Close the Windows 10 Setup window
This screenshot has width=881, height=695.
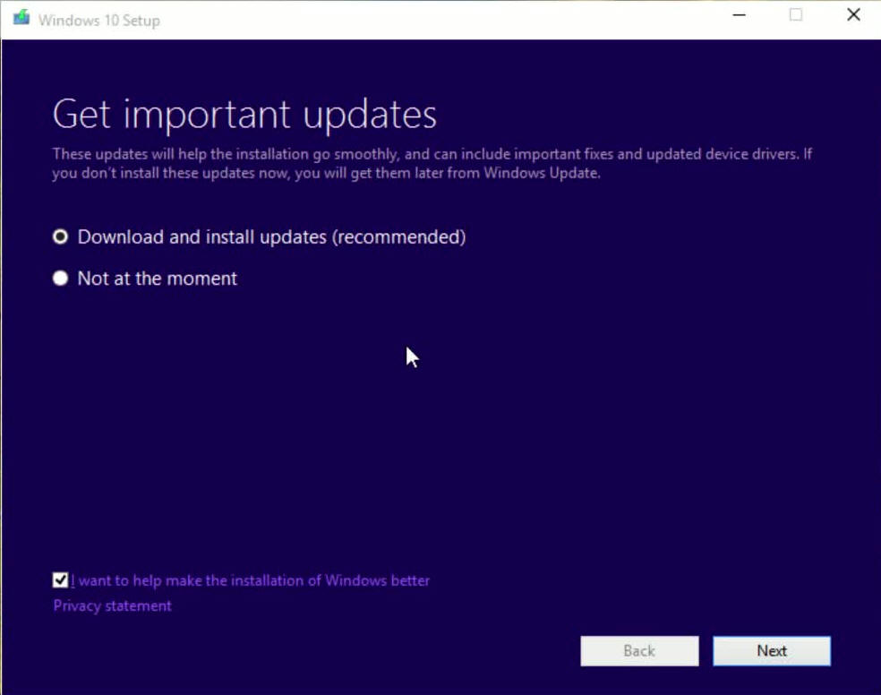pyautogui.click(x=853, y=15)
